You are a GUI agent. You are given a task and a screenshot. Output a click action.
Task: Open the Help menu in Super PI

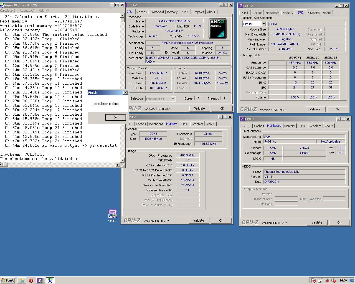coord(44,11)
